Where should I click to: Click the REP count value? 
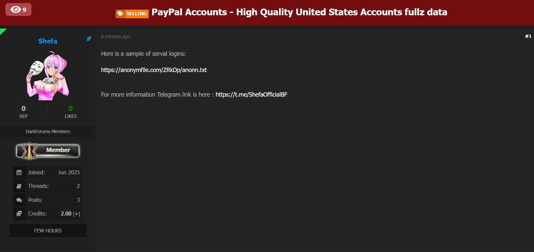click(x=24, y=109)
